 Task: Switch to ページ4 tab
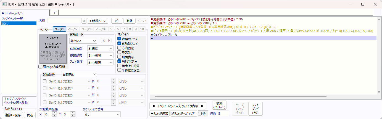click(100, 29)
